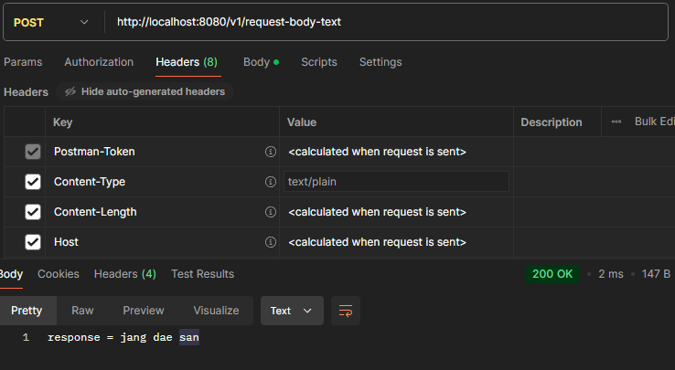The width and height of the screenshot is (675, 370).
Task: Uncheck the Content-Length header checkbox
Action: 33,212
